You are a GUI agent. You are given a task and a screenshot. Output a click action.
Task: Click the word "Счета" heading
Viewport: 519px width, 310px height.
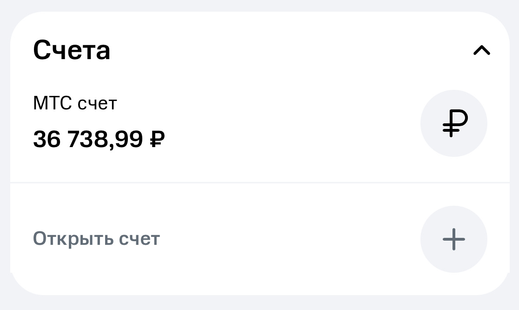click(72, 50)
